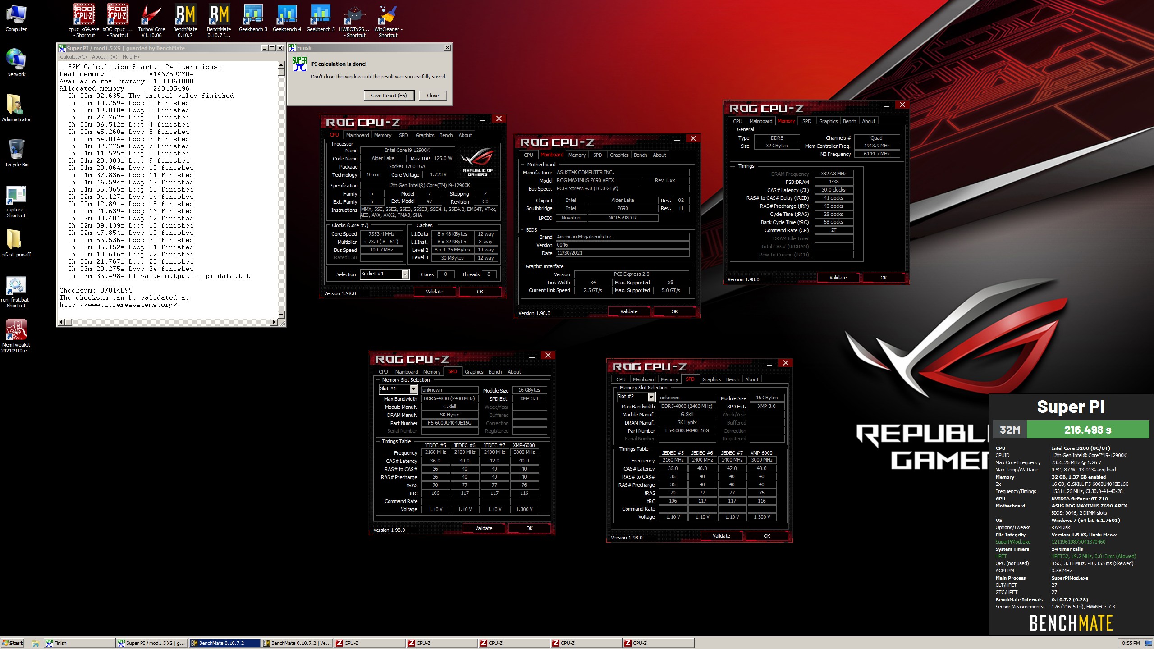Launch TurboV Core V1.10.06 icon

[151, 21]
